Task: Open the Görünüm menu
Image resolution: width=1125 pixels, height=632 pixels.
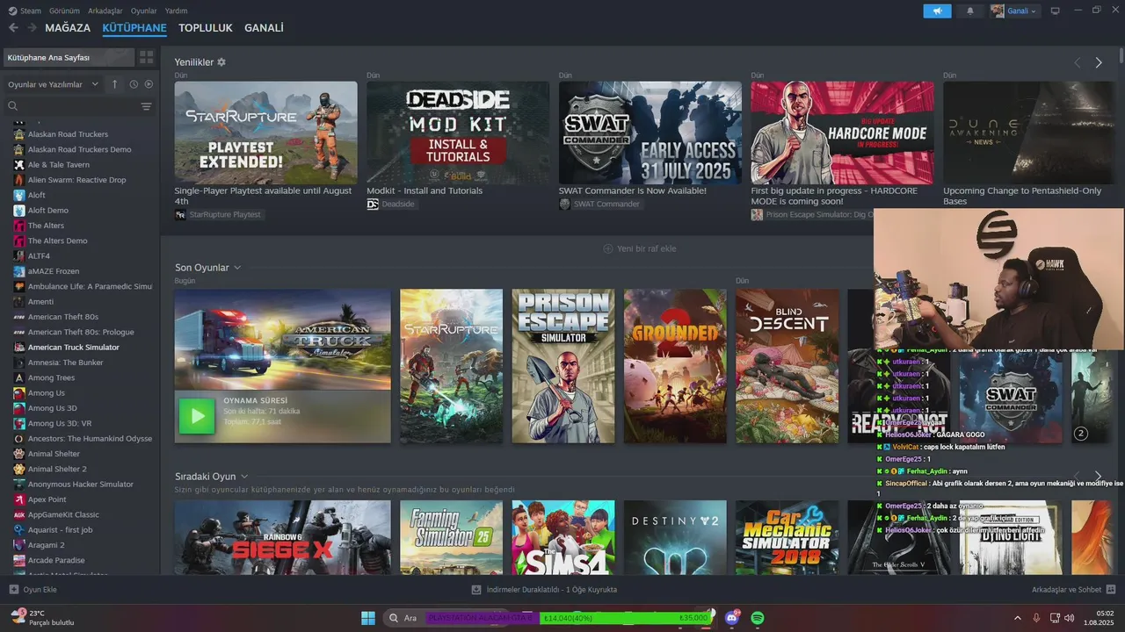Action: pos(64,11)
